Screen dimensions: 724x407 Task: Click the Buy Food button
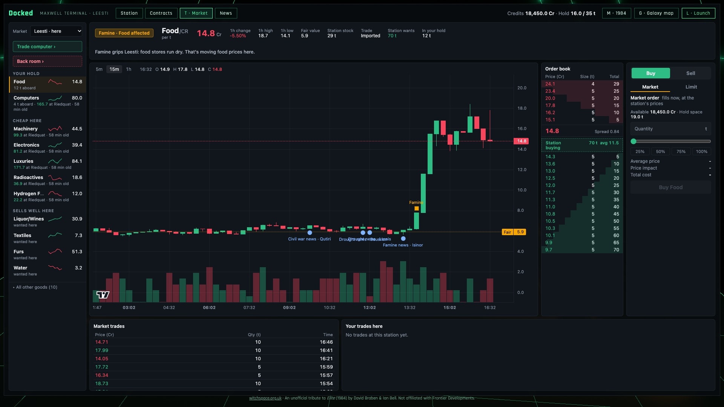point(671,187)
